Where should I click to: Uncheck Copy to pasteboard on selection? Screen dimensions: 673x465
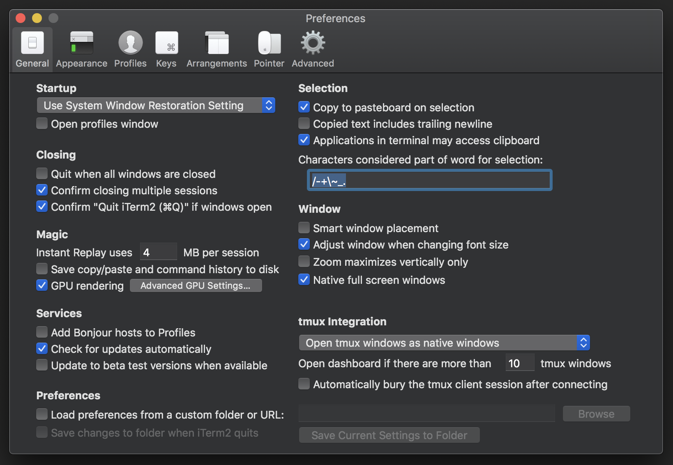(x=304, y=107)
